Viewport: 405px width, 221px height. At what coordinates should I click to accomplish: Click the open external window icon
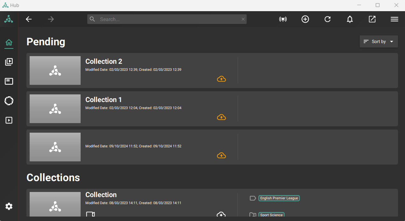click(x=372, y=19)
